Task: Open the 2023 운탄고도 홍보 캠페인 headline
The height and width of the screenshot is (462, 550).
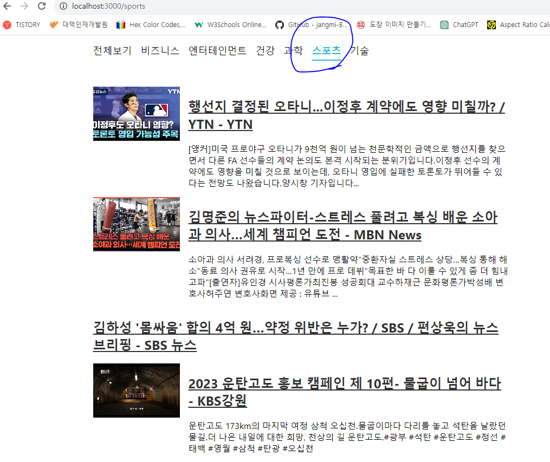Action: click(x=345, y=392)
